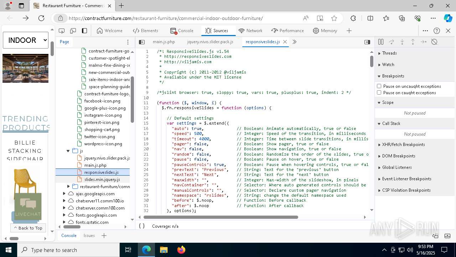Open Copilot icon in browser toolbar

point(448,18)
